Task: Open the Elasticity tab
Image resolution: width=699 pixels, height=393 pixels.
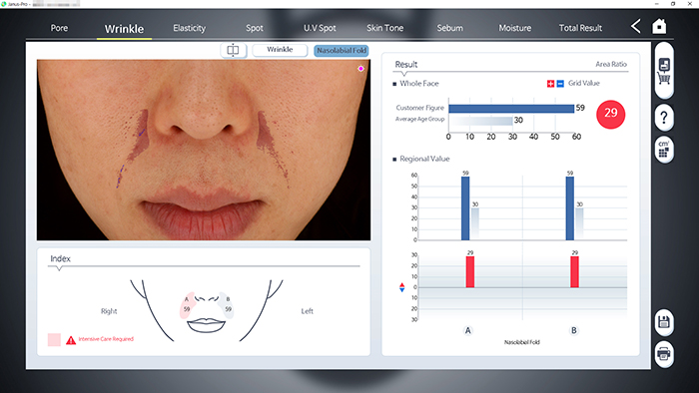Action: [x=190, y=28]
